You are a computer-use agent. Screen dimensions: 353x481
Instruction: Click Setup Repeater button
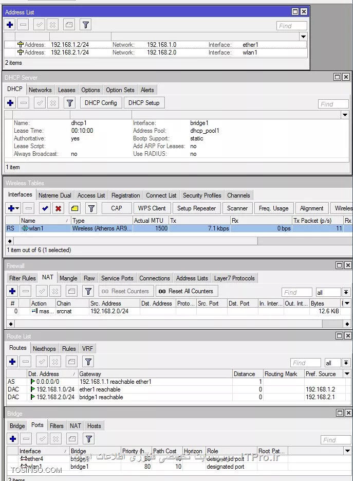point(196,208)
